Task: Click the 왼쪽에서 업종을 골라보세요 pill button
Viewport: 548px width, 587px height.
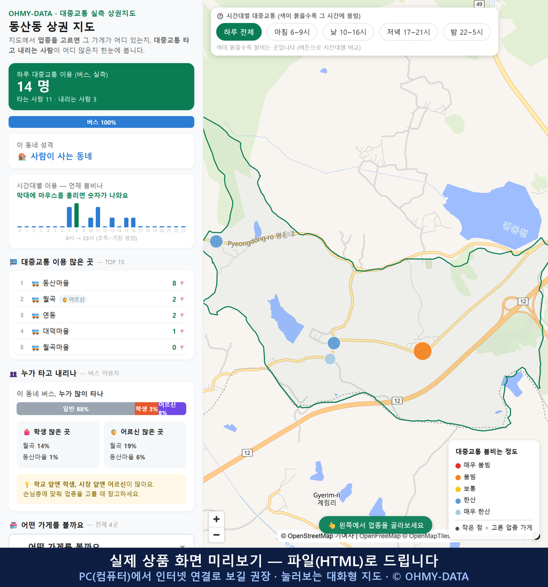Action: [x=376, y=525]
